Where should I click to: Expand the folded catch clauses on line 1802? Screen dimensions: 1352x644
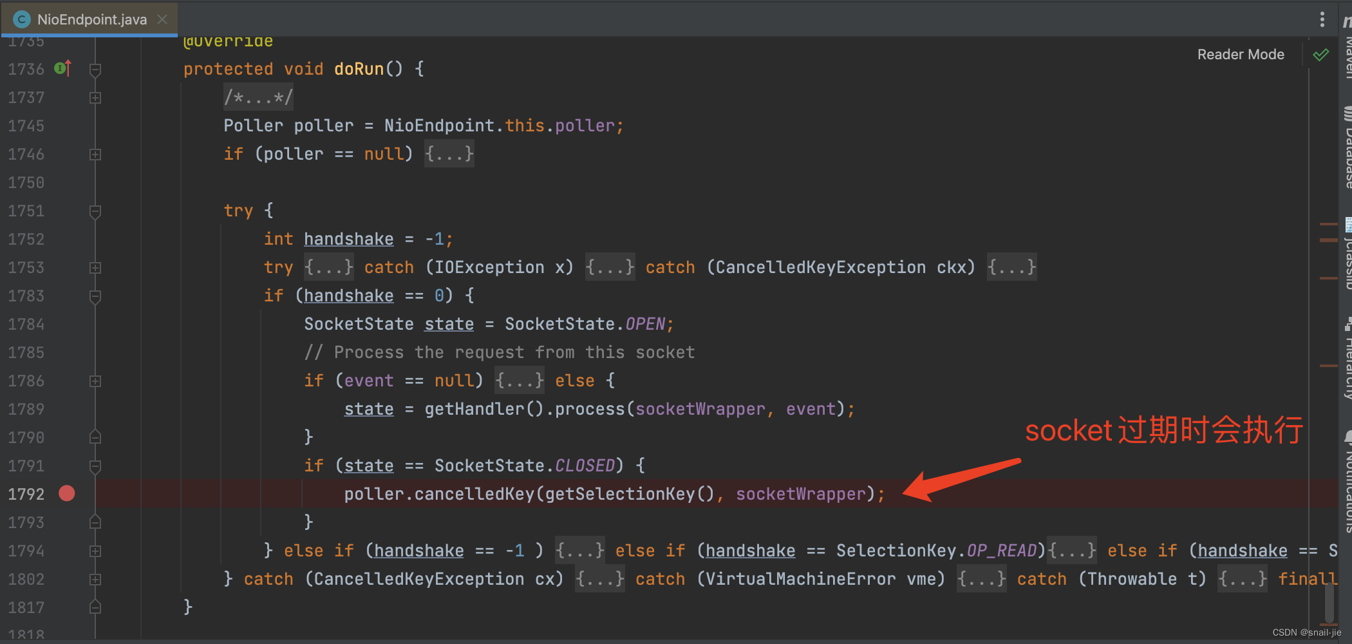point(95,579)
